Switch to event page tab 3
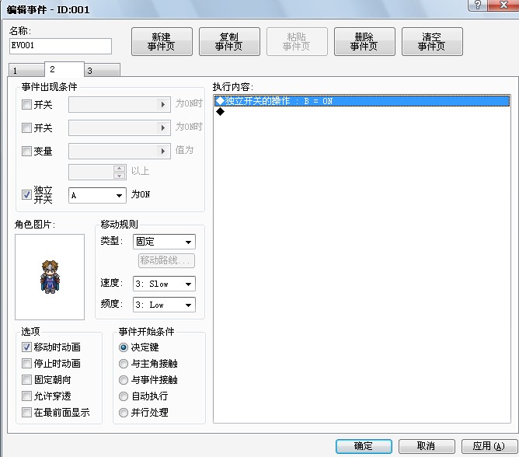Image resolution: width=519 pixels, height=457 pixels. click(102, 70)
